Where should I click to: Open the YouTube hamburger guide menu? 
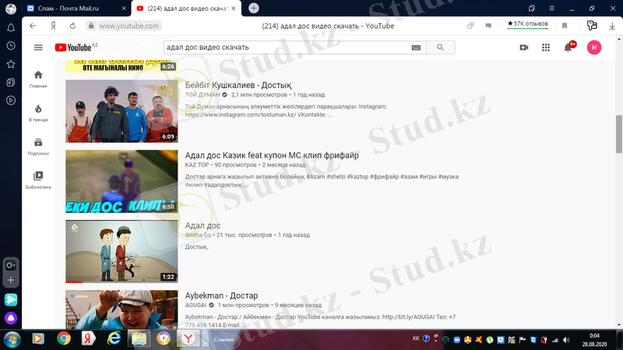38,47
